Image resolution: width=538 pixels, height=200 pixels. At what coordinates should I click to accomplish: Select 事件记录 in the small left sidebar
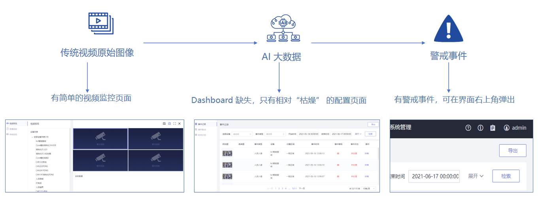point(202,124)
